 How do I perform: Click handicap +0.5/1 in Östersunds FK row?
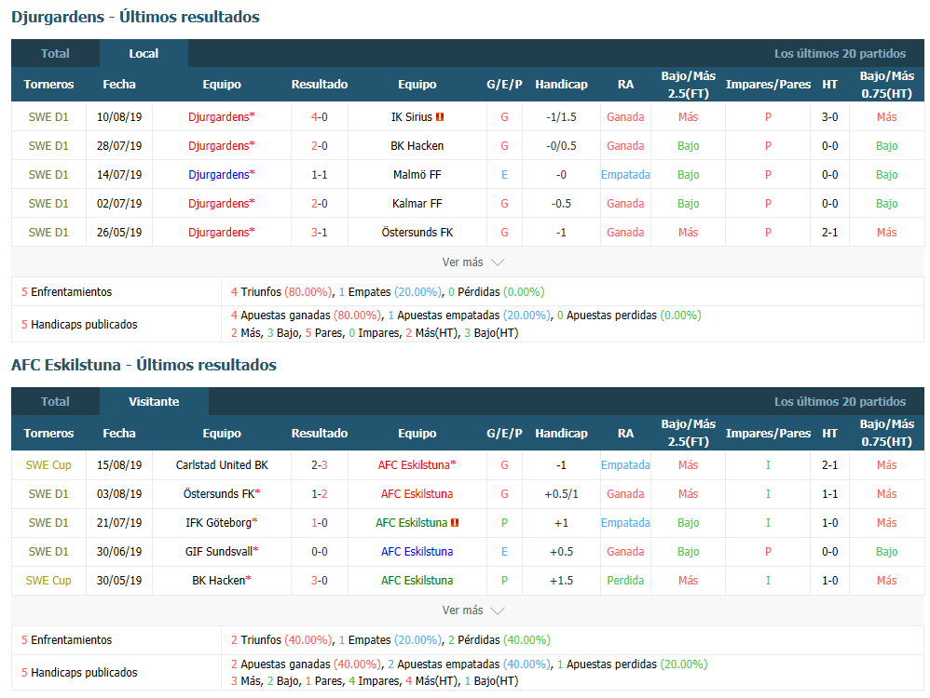click(561, 494)
